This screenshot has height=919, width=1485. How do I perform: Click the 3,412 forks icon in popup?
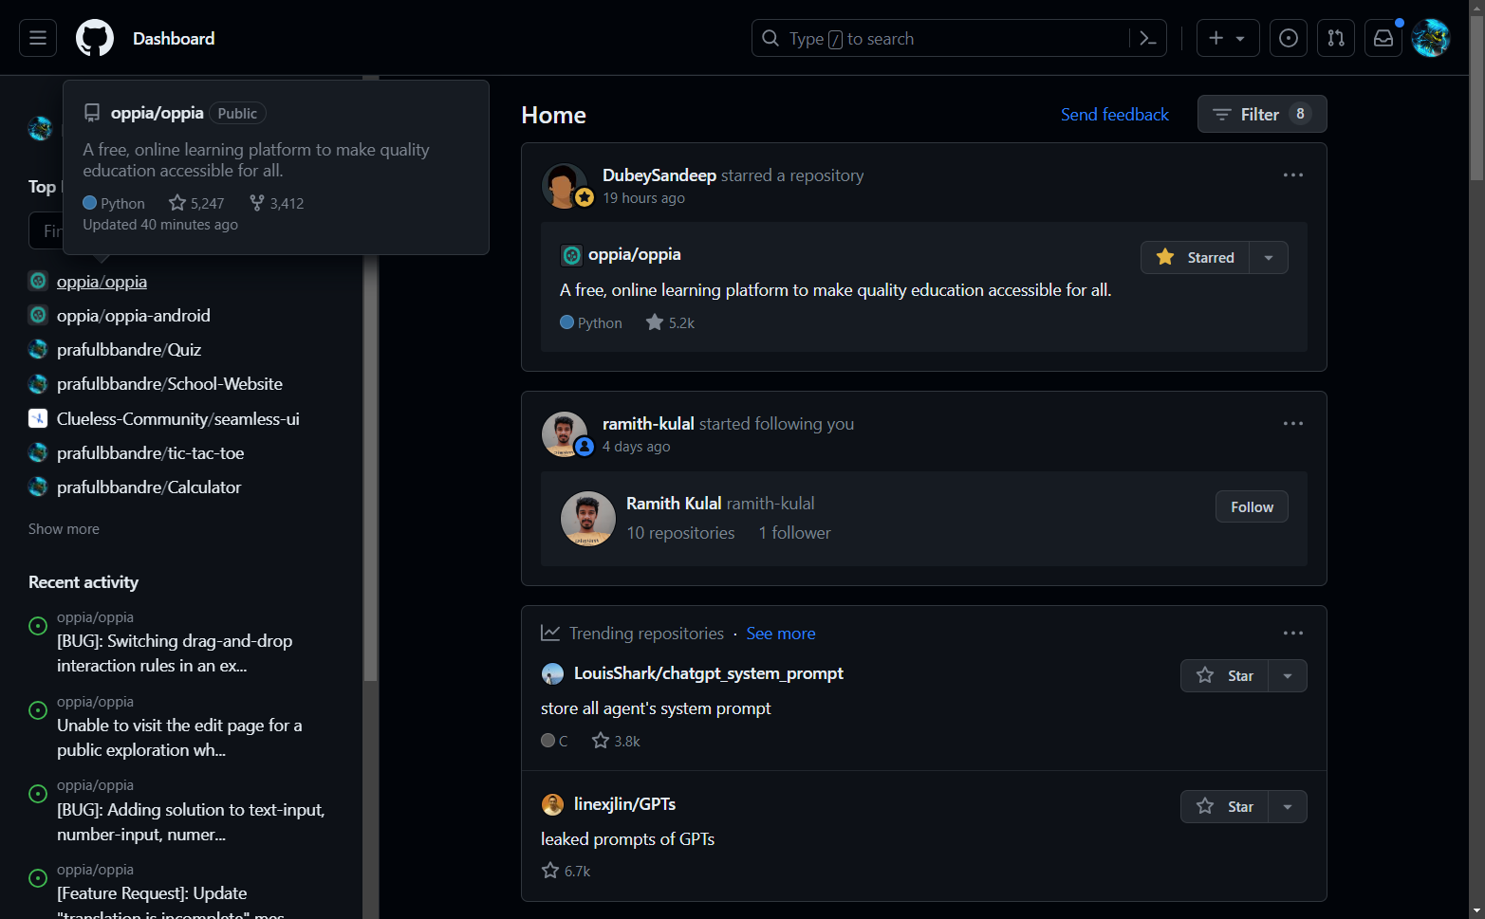257,203
